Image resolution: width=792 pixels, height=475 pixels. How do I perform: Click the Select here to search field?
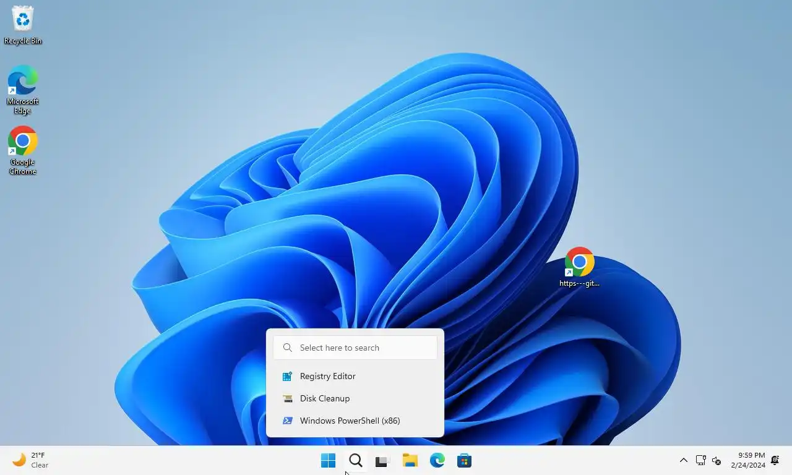coord(355,348)
